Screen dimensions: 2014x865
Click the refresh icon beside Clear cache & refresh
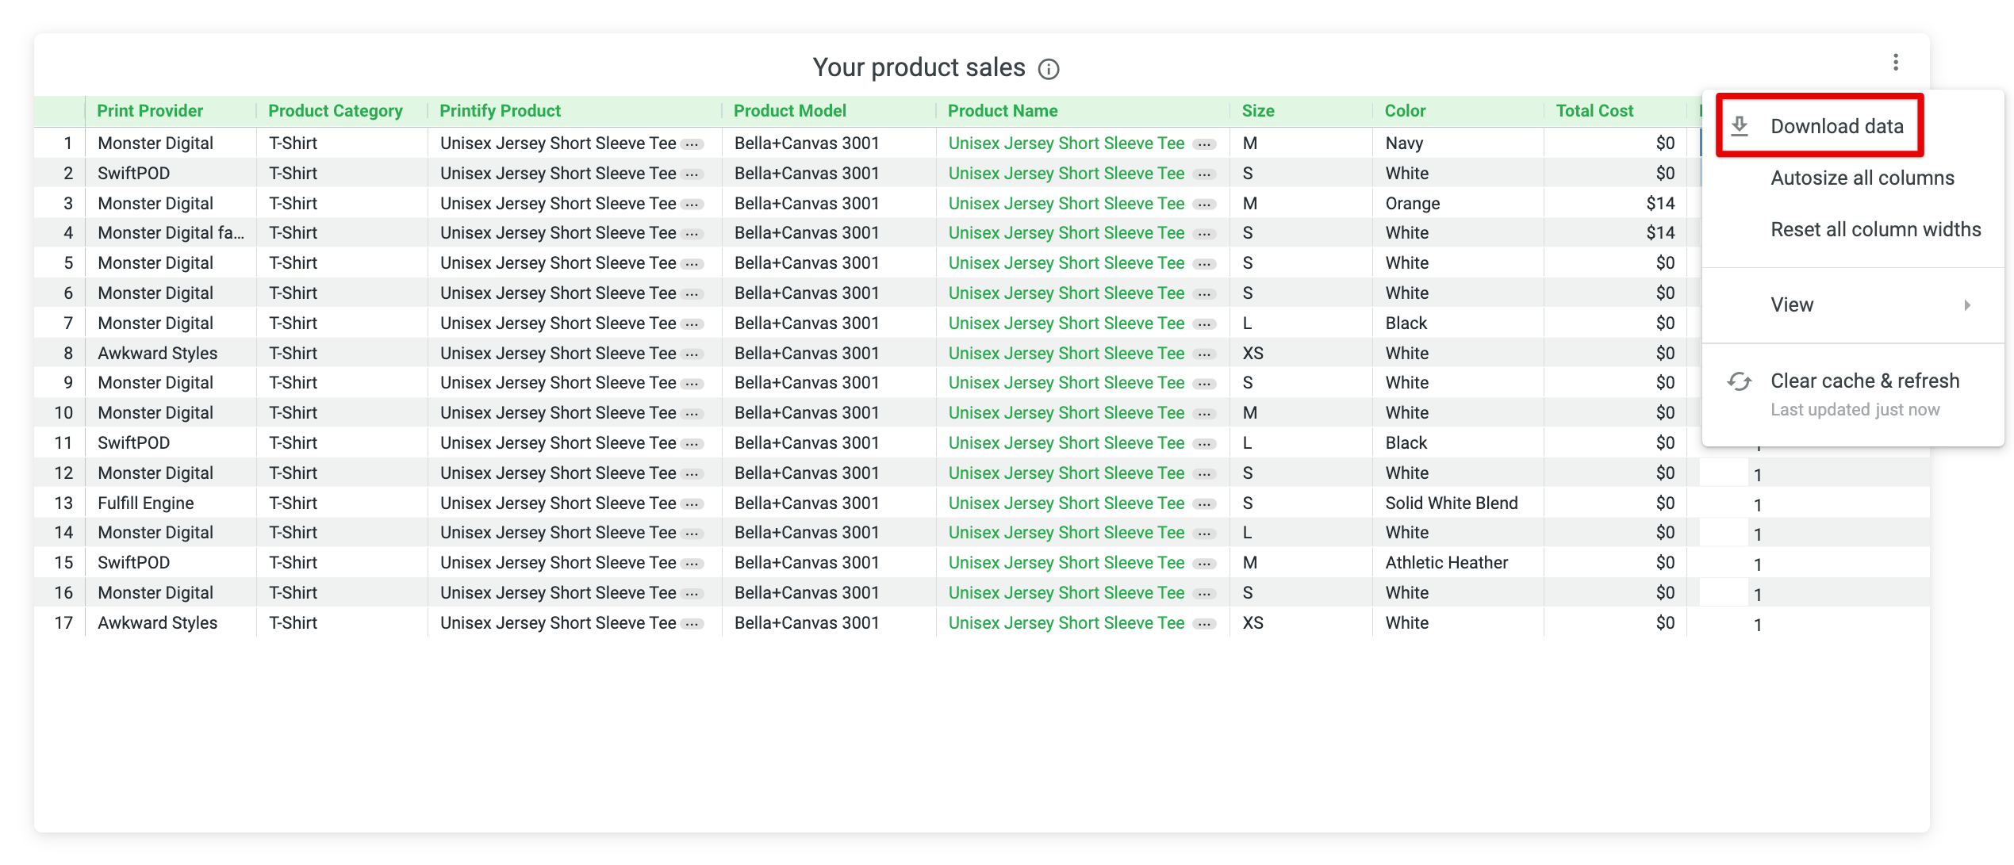(x=1740, y=381)
